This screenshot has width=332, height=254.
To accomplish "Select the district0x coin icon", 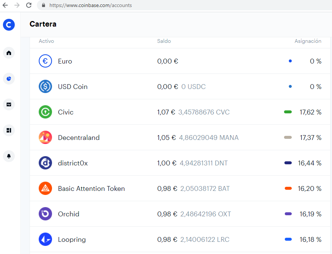I will pyautogui.click(x=45, y=163).
